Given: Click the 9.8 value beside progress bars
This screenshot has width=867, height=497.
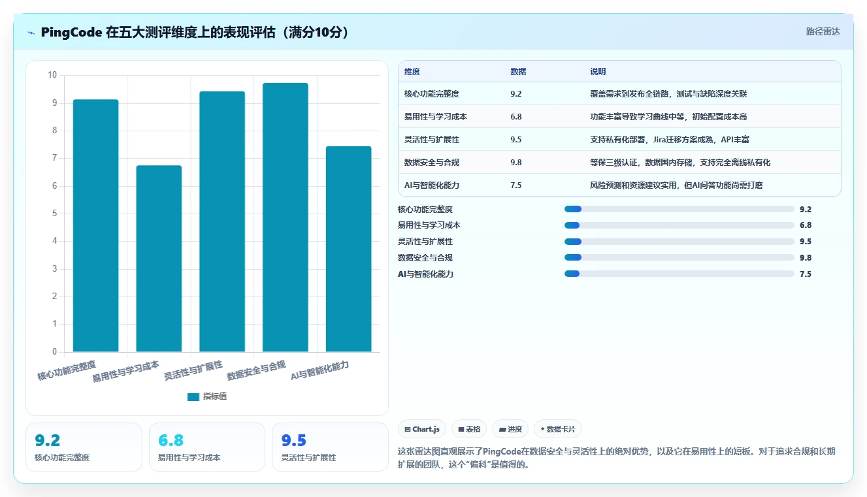Looking at the screenshot, I should [806, 258].
